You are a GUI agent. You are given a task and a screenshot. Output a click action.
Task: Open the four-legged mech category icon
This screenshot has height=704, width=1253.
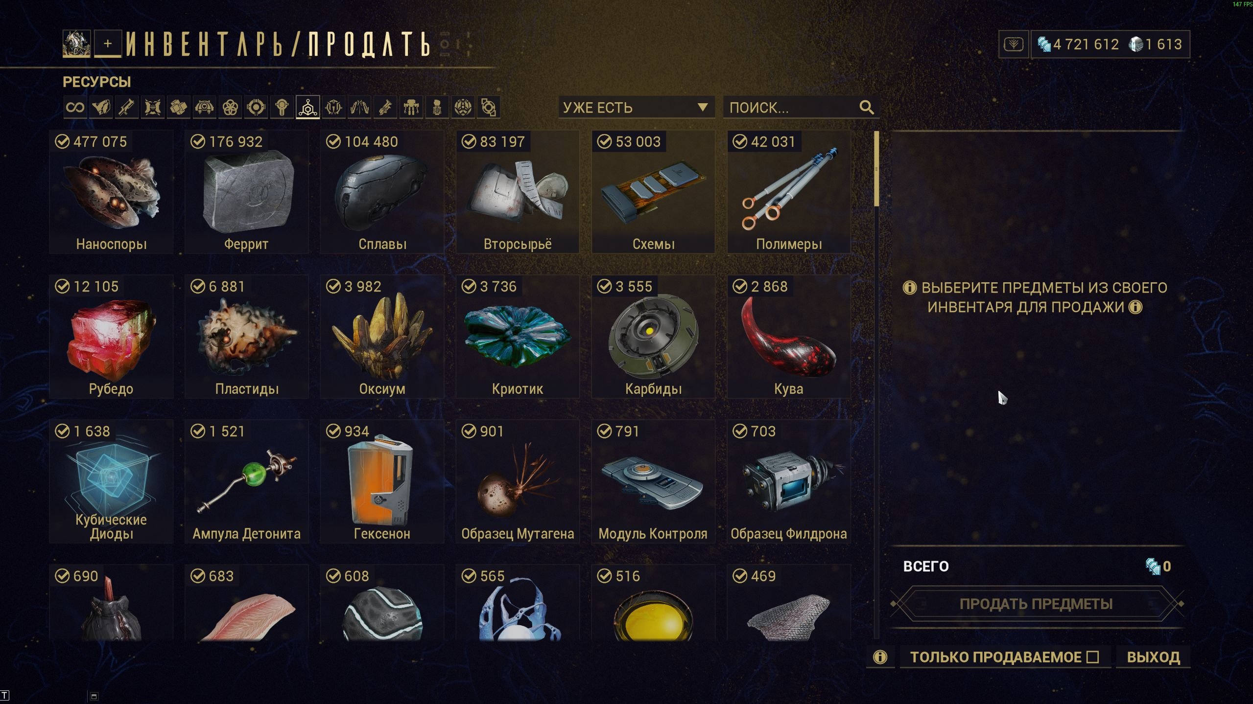(x=411, y=107)
